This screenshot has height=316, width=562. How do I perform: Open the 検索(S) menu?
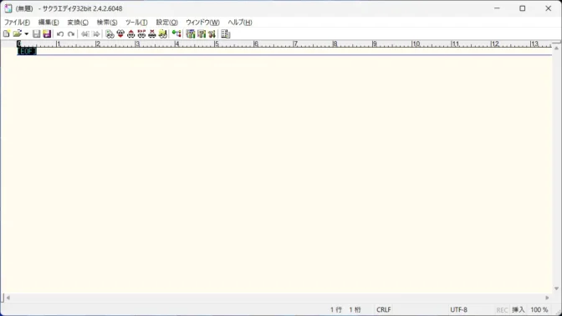pos(107,23)
